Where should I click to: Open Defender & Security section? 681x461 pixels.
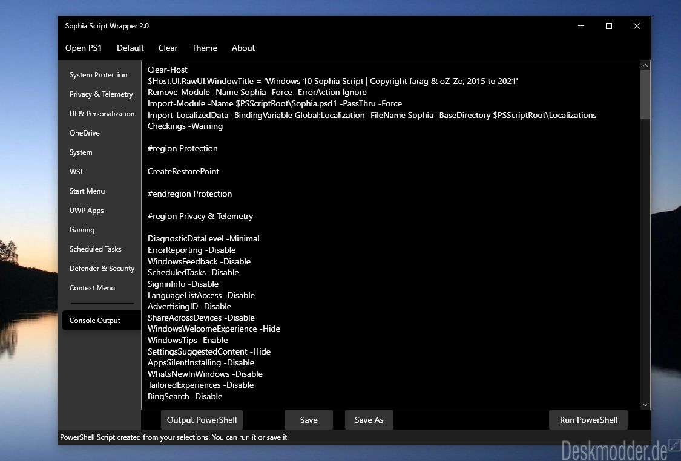[x=102, y=268]
